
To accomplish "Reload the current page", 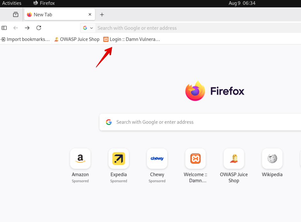I will coord(39,28).
